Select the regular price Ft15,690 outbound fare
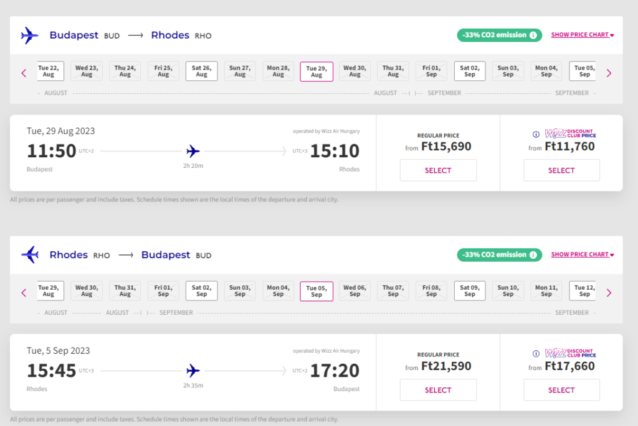This screenshot has height=426, width=638. point(438,170)
